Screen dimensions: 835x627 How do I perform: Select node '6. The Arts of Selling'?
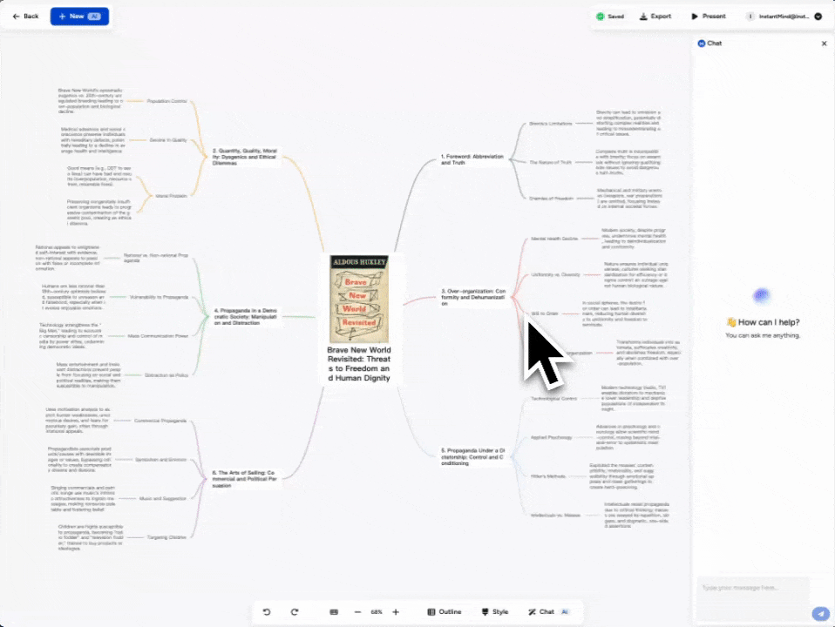click(244, 479)
